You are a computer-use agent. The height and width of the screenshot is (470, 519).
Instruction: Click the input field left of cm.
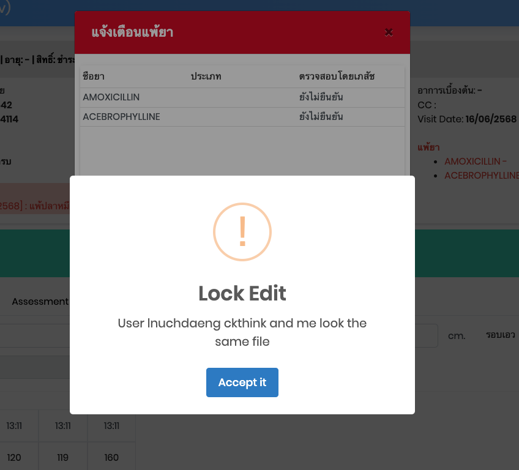427,335
